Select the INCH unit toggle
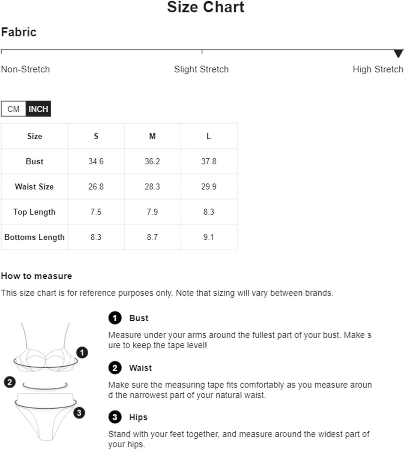405x450 pixels. click(38, 109)
